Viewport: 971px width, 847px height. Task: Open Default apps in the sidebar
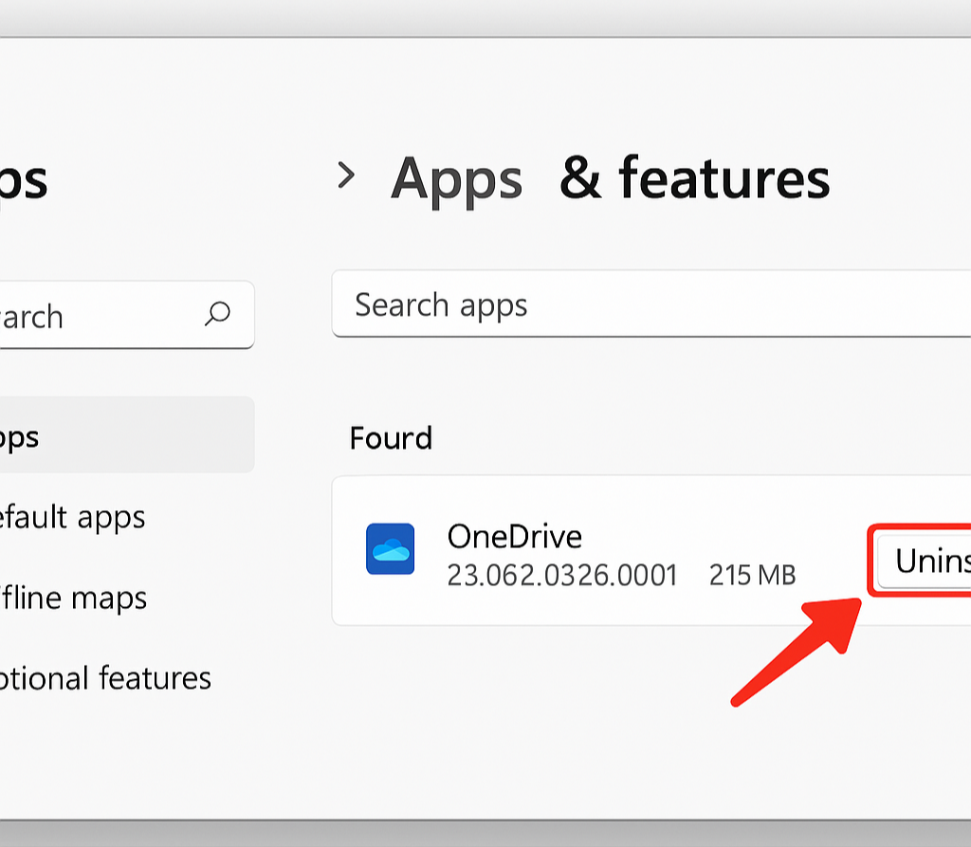[72, 517]
